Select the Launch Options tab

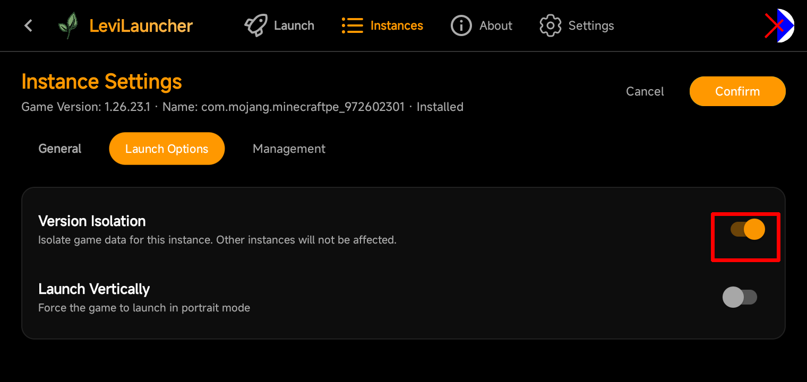point(167,149)
